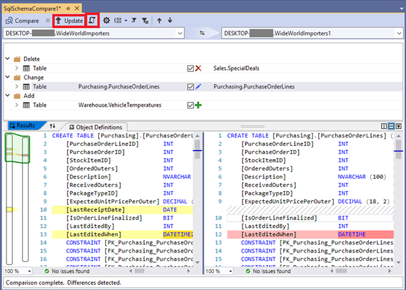Uncheck PurchaseOrderLines change action checkbox

coord(191,87)
